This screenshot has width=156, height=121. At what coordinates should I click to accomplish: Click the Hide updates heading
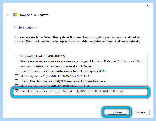coord(26,28)
